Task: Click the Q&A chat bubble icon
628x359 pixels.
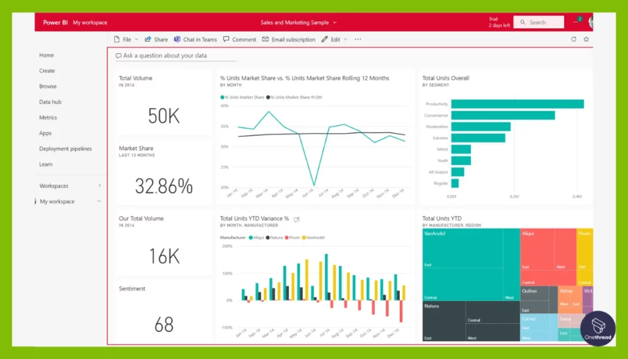Action: click(118, 56)
